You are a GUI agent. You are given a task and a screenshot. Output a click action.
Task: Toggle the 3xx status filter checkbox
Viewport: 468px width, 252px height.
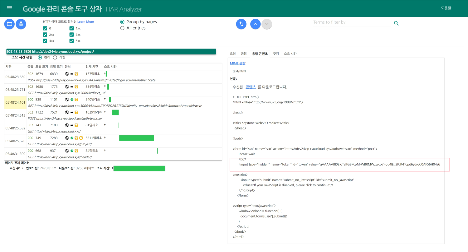coord(72,35)
